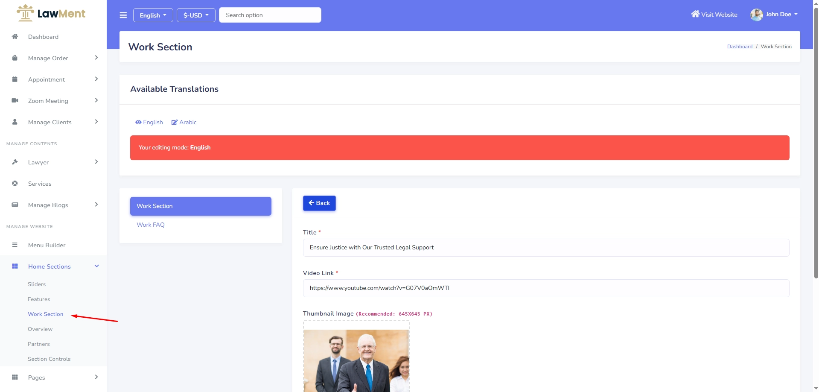Click the Dashboard home icon in sidebar
Image resolution: width=819 pixels, height=392 pixels.
15,37
